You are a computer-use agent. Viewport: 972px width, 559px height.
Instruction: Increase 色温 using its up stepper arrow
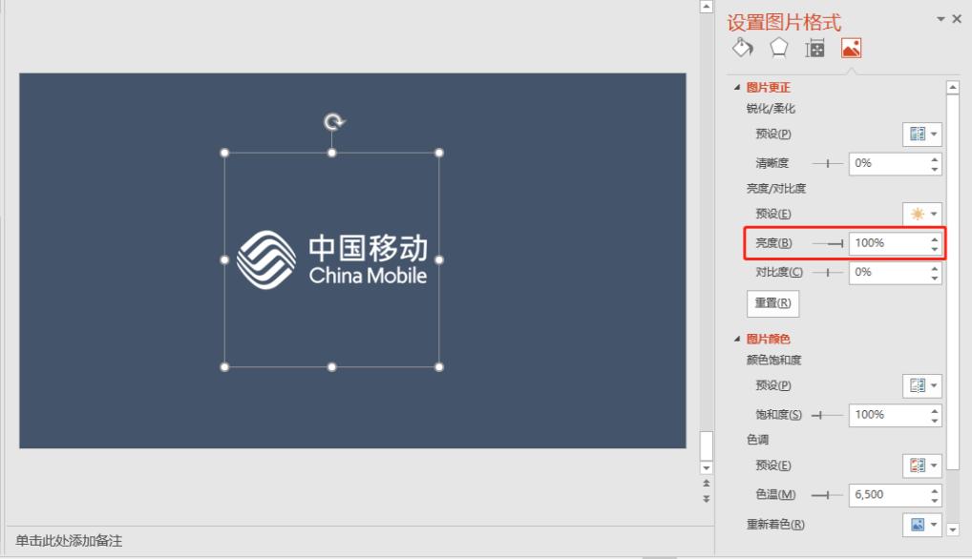coord(934,489)
